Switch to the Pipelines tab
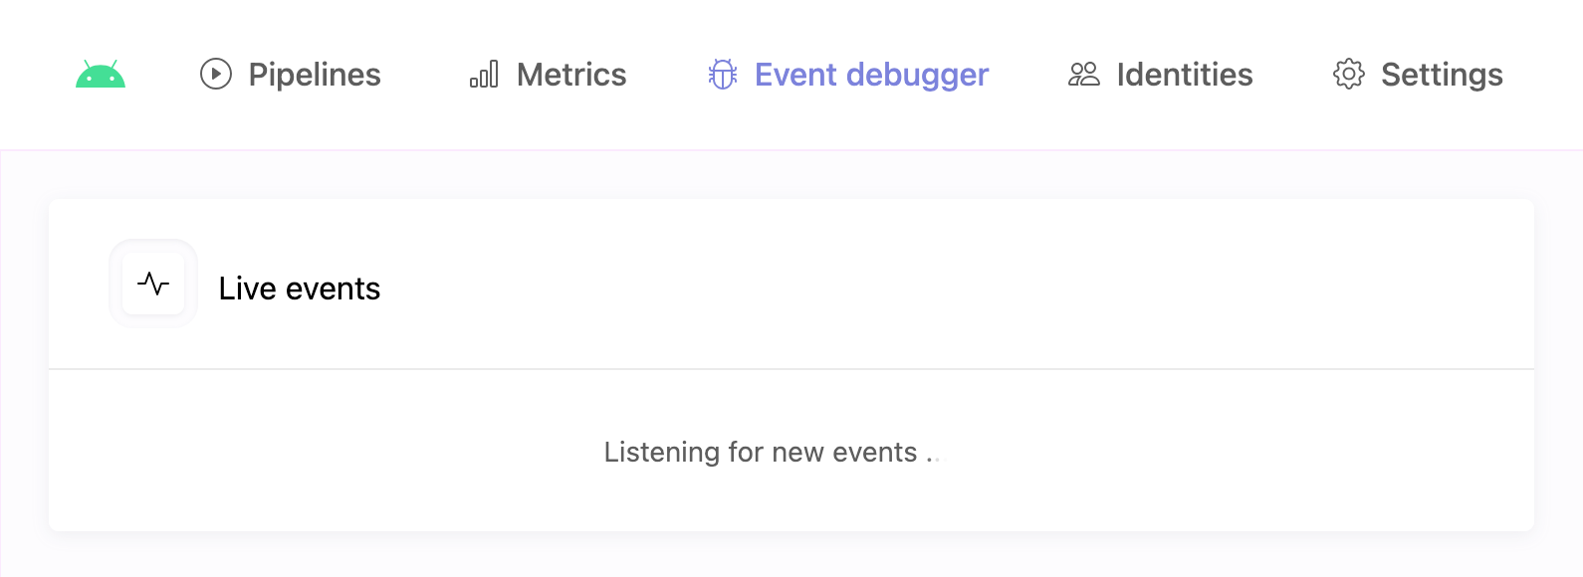The image size is (1583, 577). point(315,74)
